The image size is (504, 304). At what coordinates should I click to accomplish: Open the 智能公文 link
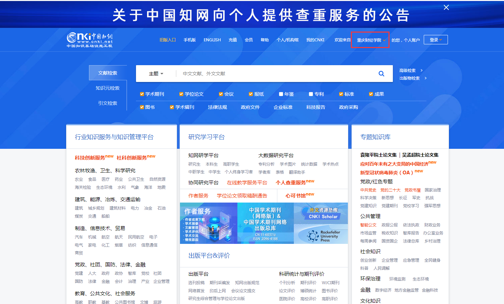click(368, 225)
